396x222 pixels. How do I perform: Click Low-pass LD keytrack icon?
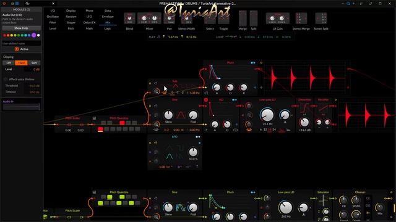pyautogui.click(x=249, y=130)
